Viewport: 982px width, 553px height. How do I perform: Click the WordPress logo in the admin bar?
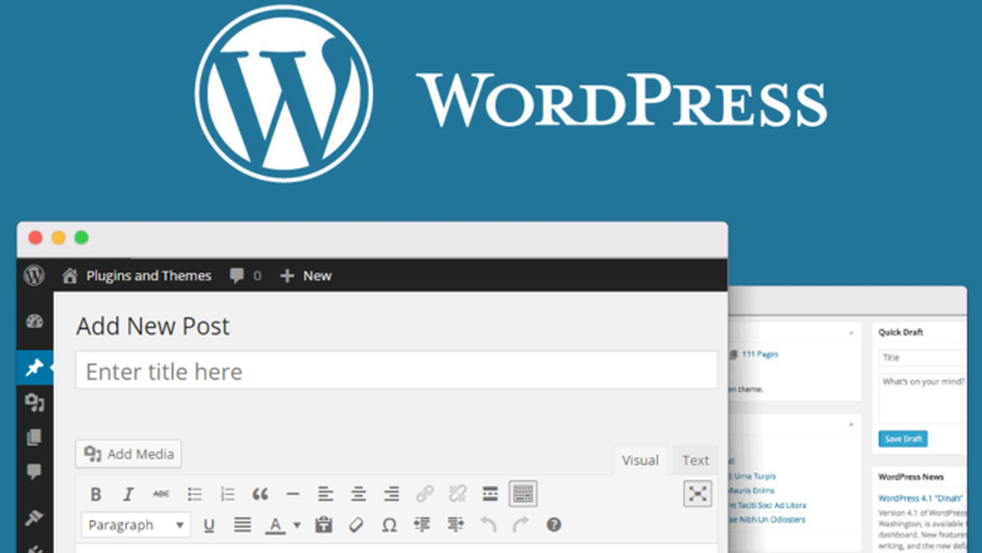tap(35, 275)
